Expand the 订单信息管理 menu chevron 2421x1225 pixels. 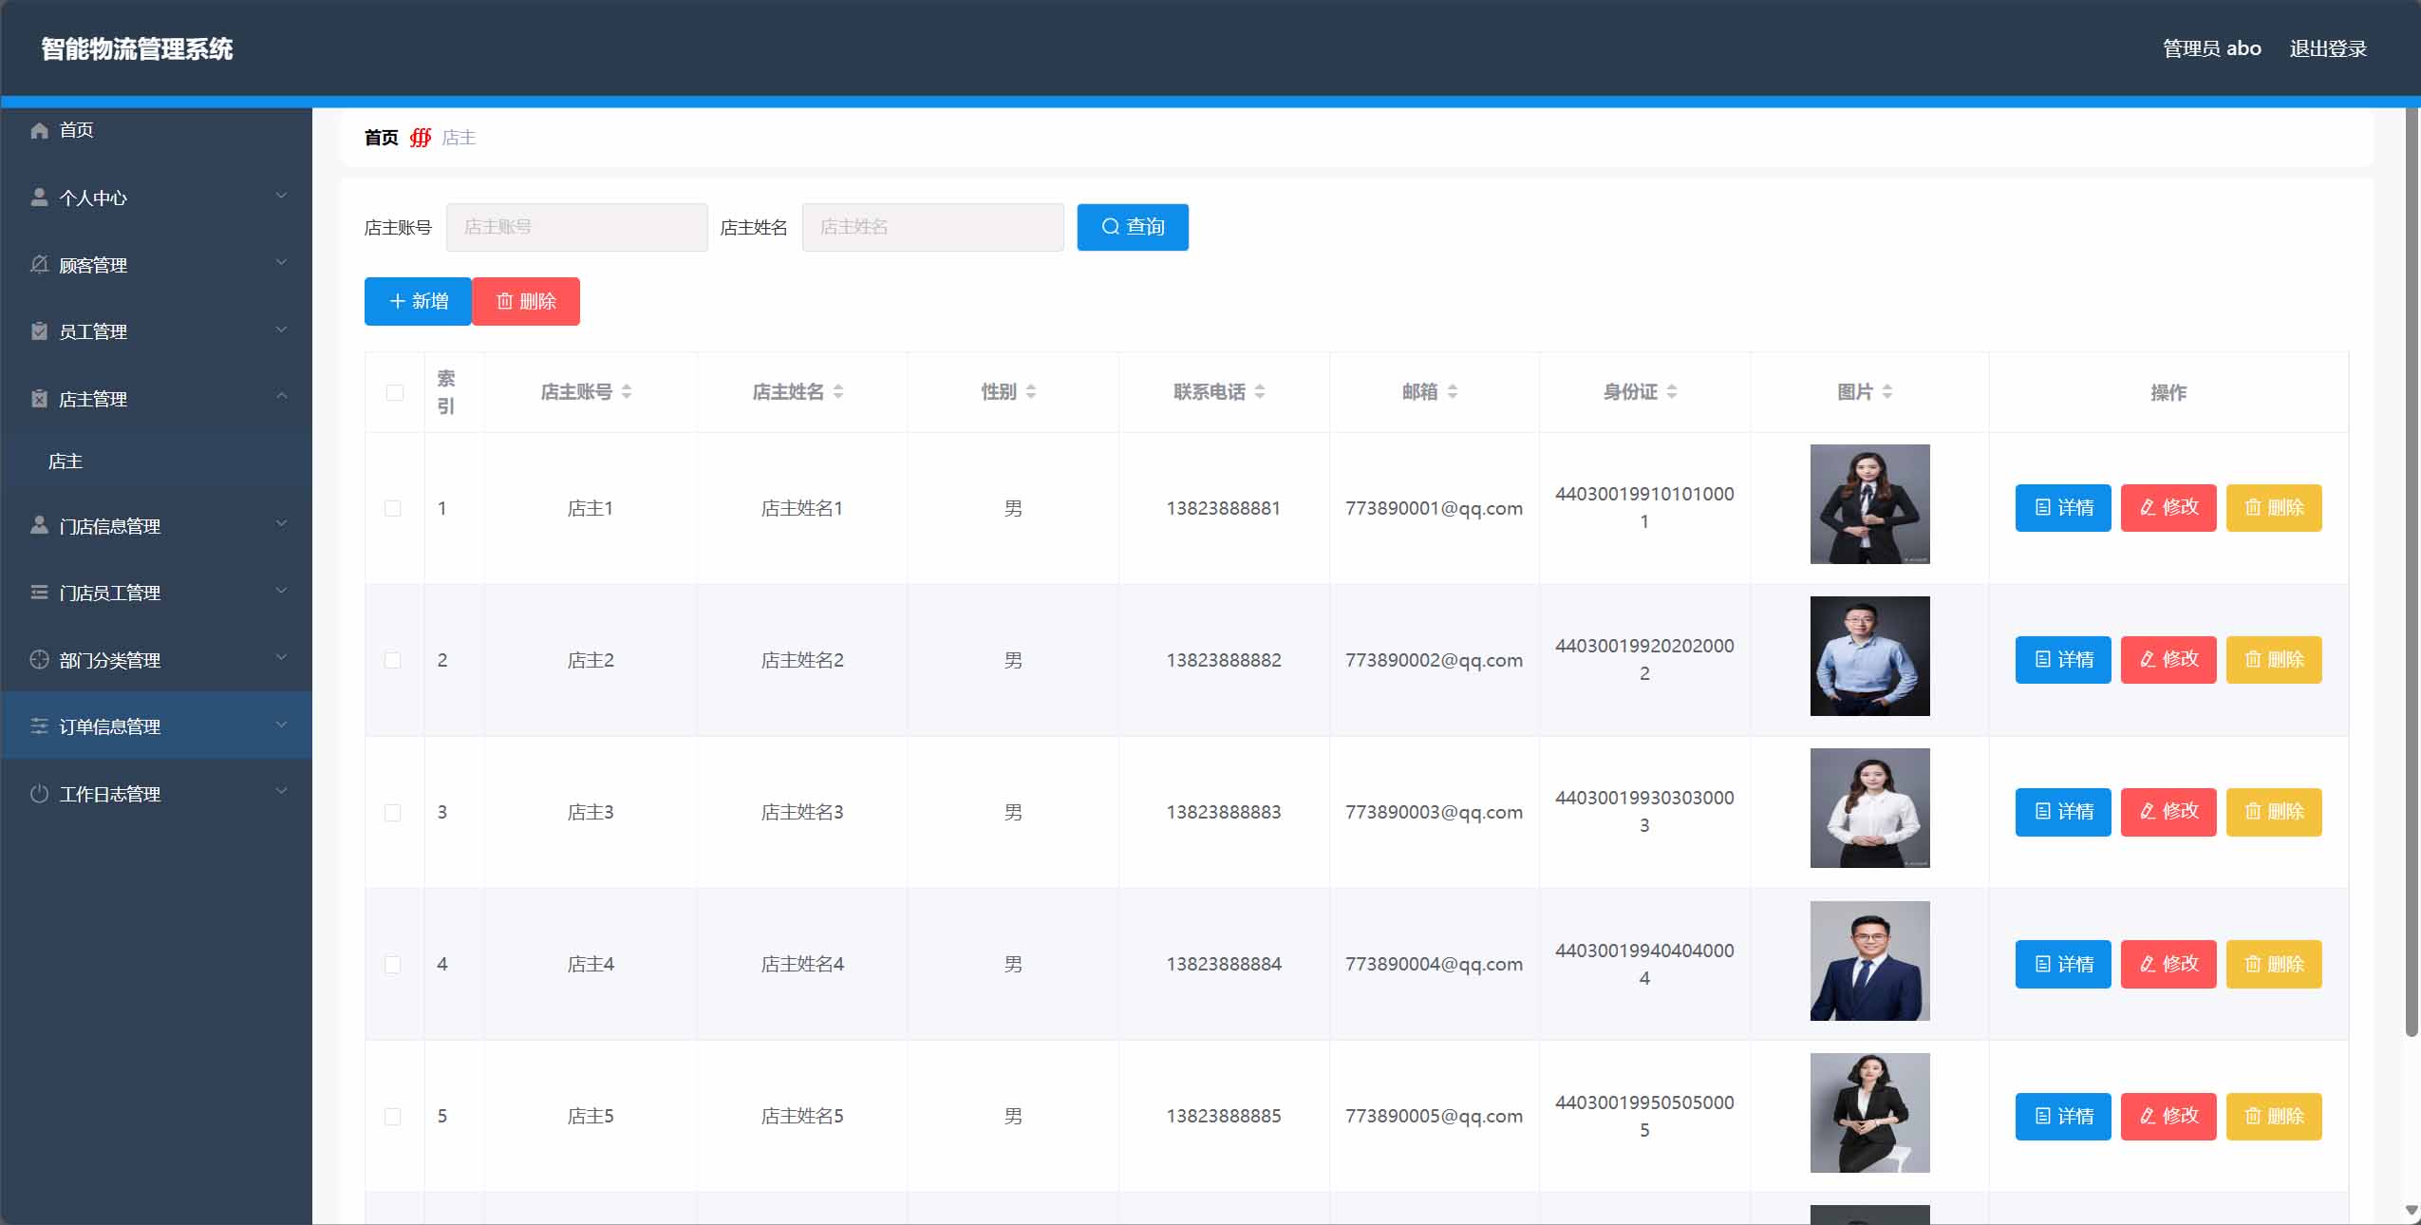pos(281,725)
